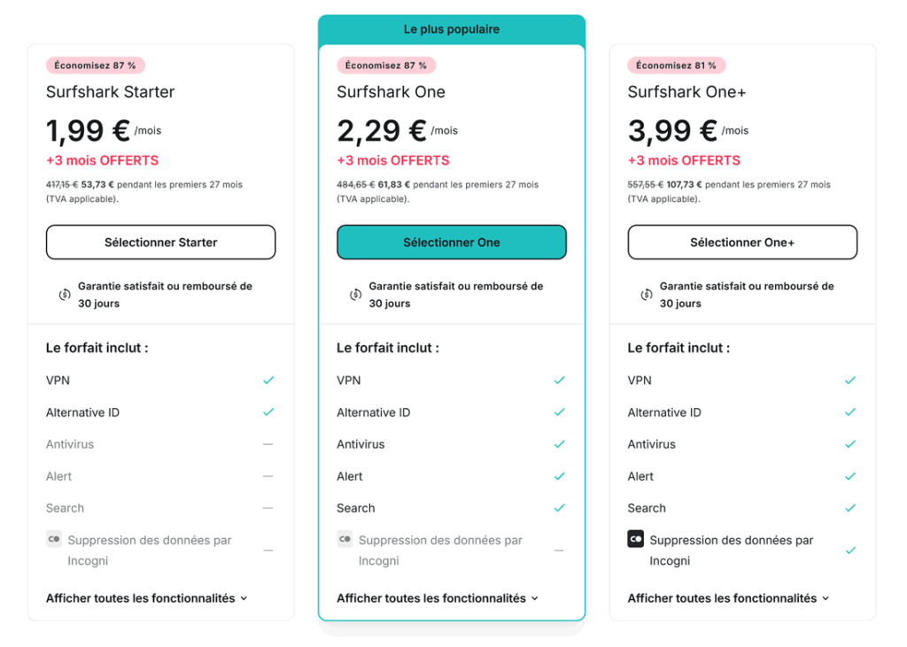Expand all features in Surfshark One plan
The width and height of the screenshot is (907, 647).
438,598
